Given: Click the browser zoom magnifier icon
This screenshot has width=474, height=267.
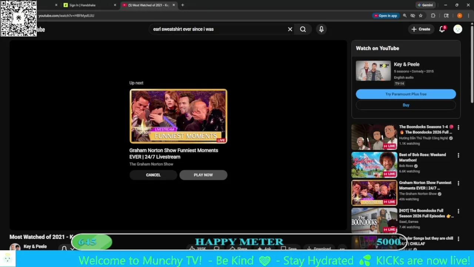Looking at the screenshot, I should pos(405,16).
